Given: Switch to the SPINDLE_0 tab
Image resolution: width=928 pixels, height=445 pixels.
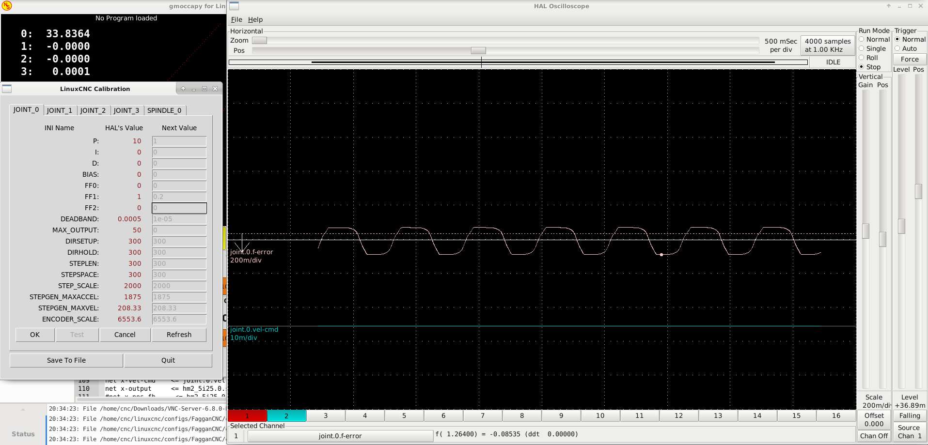Looking at the screenshot, I should point(164,110).
